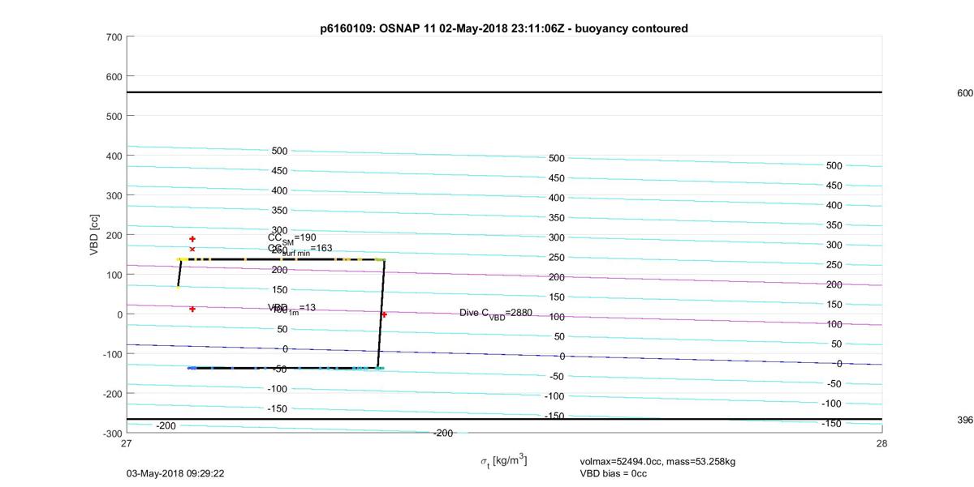Select the "CC_SM=190" annotation
Screen dimensions: 974x487
(x=292, y=238)
